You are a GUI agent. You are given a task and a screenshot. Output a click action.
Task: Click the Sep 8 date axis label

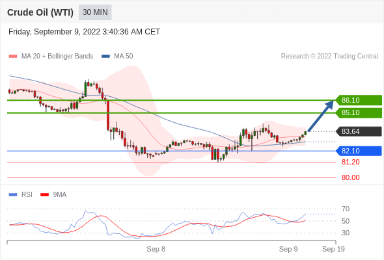coord(156,249)
